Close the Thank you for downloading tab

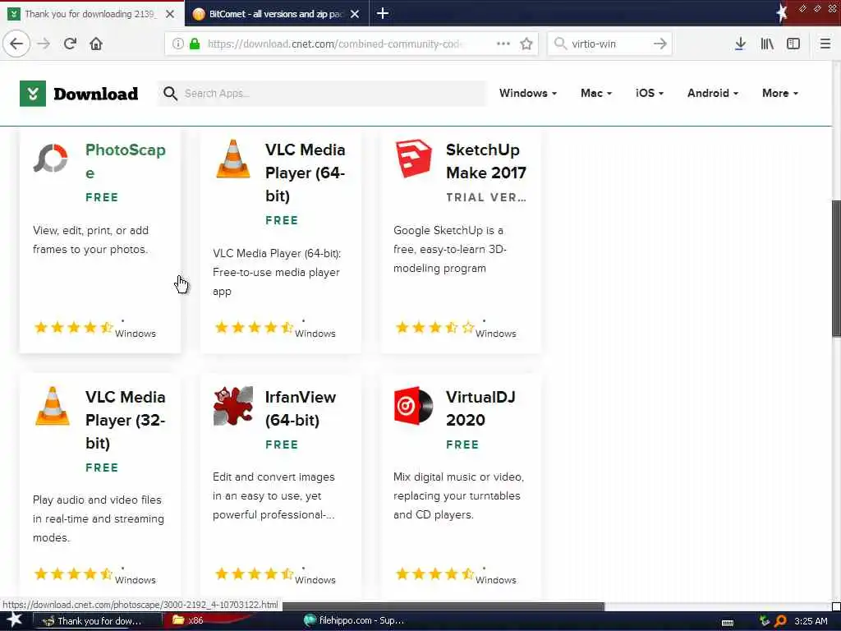(x=170, y=14)
